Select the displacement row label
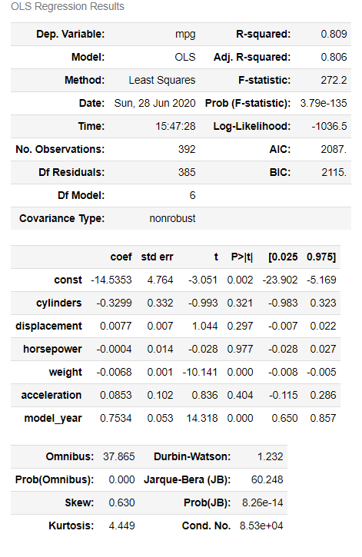The image size is (362, 557). [48, 326]
